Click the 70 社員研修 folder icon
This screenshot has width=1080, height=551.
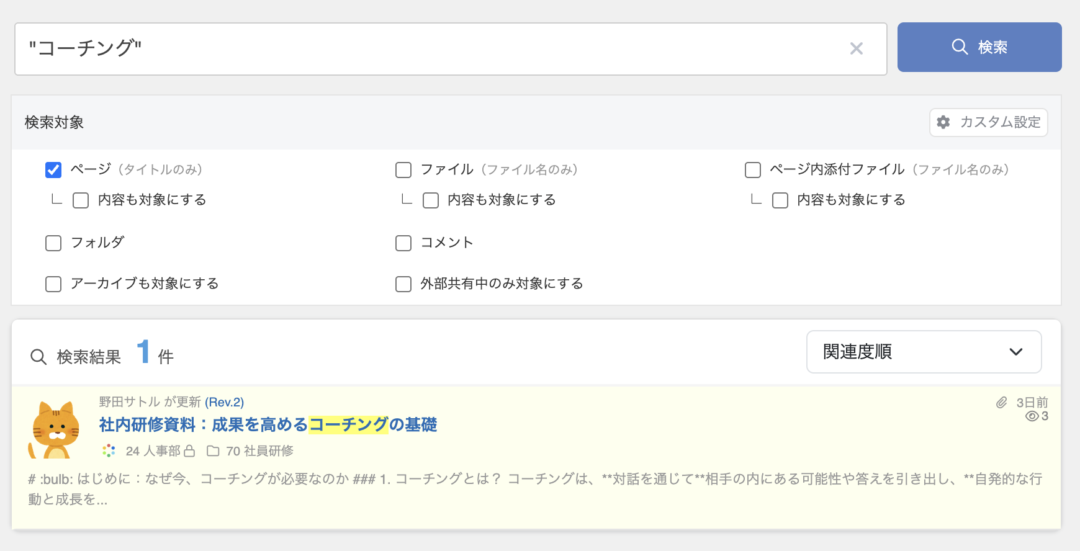(213, 451)
